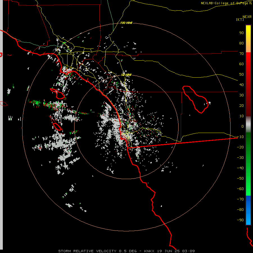Click the STORM RELATIVE VELOCITY title text

pos(87,251)
